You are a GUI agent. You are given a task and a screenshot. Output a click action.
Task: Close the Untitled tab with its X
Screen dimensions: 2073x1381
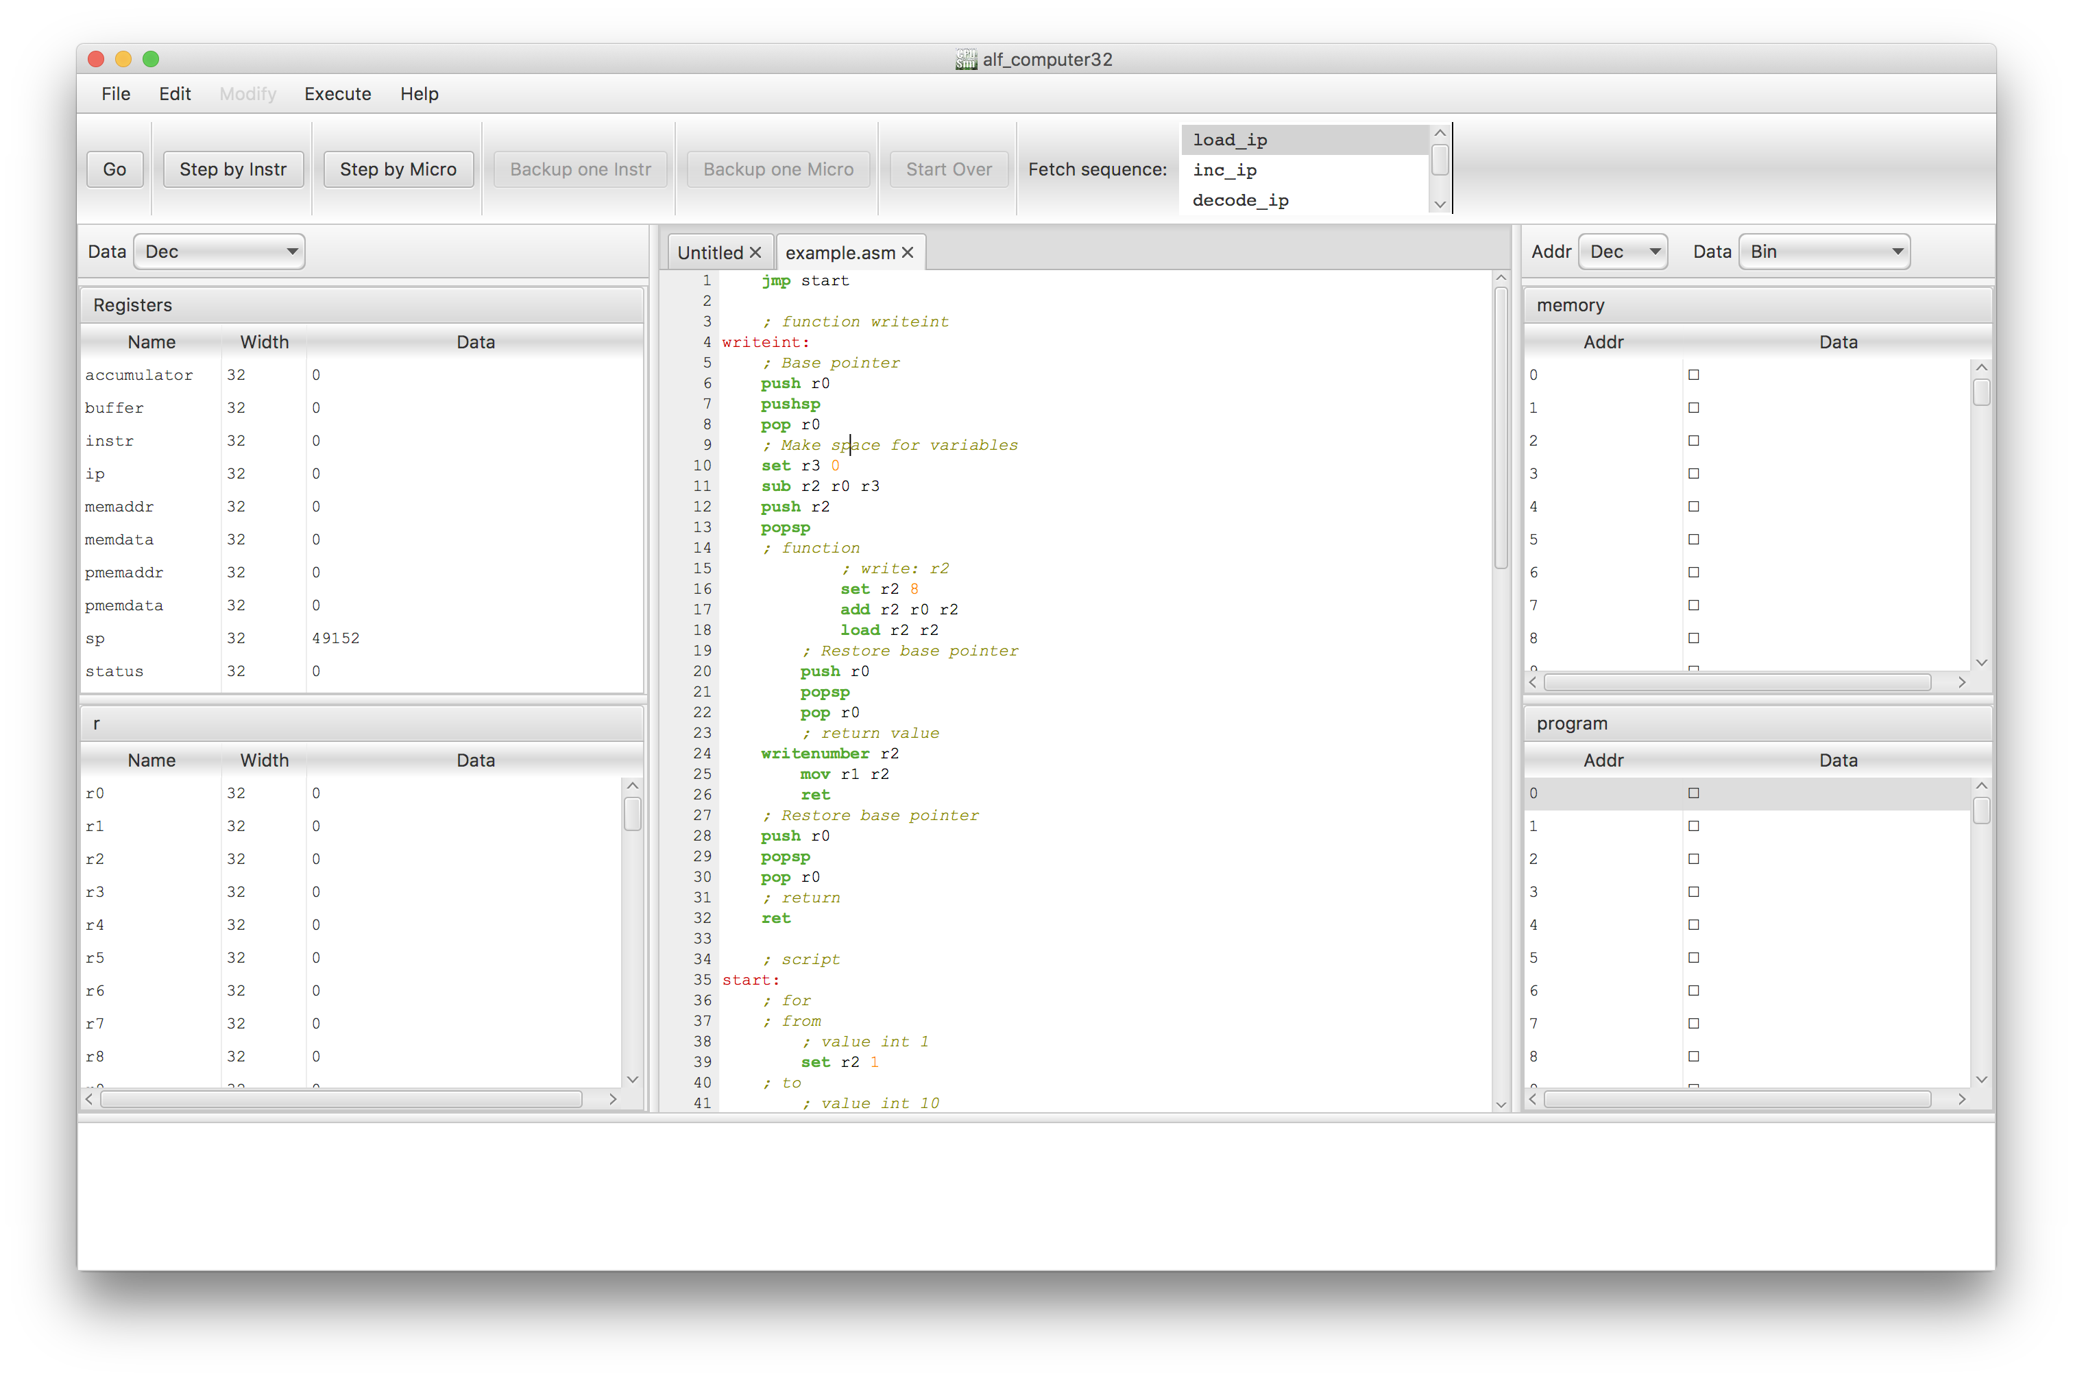(x=755, y=253)
